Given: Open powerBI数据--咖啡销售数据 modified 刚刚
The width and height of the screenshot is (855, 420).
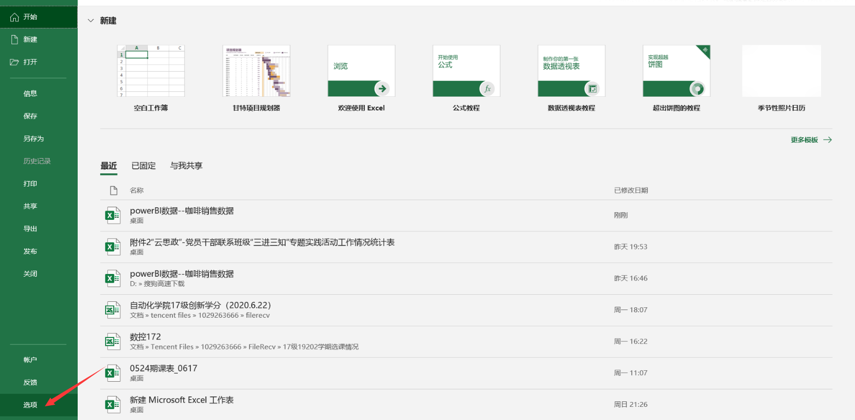Looking at the screenshot, I should 182,211.
